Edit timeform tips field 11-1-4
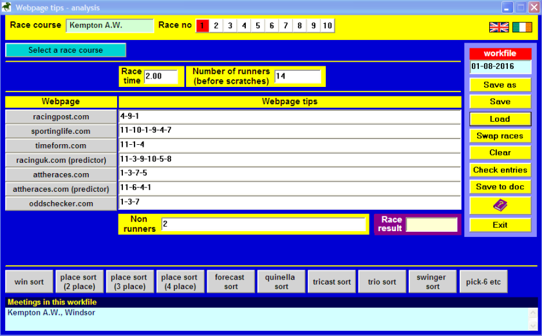This screenshot has width=542, height=336. click(x=290, y=146)
